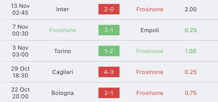
Task: Select the green 1.00 handicap value
Action: (191, 51)
